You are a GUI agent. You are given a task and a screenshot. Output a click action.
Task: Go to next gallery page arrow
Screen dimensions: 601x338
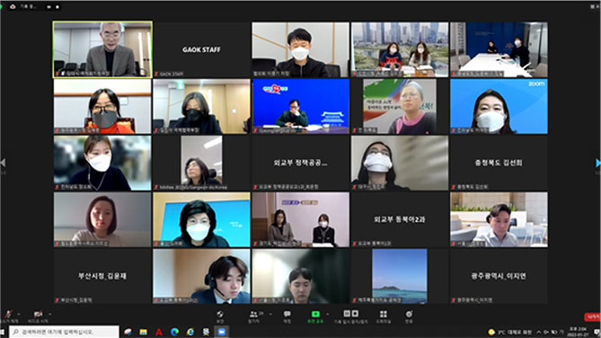click(597, 163)
